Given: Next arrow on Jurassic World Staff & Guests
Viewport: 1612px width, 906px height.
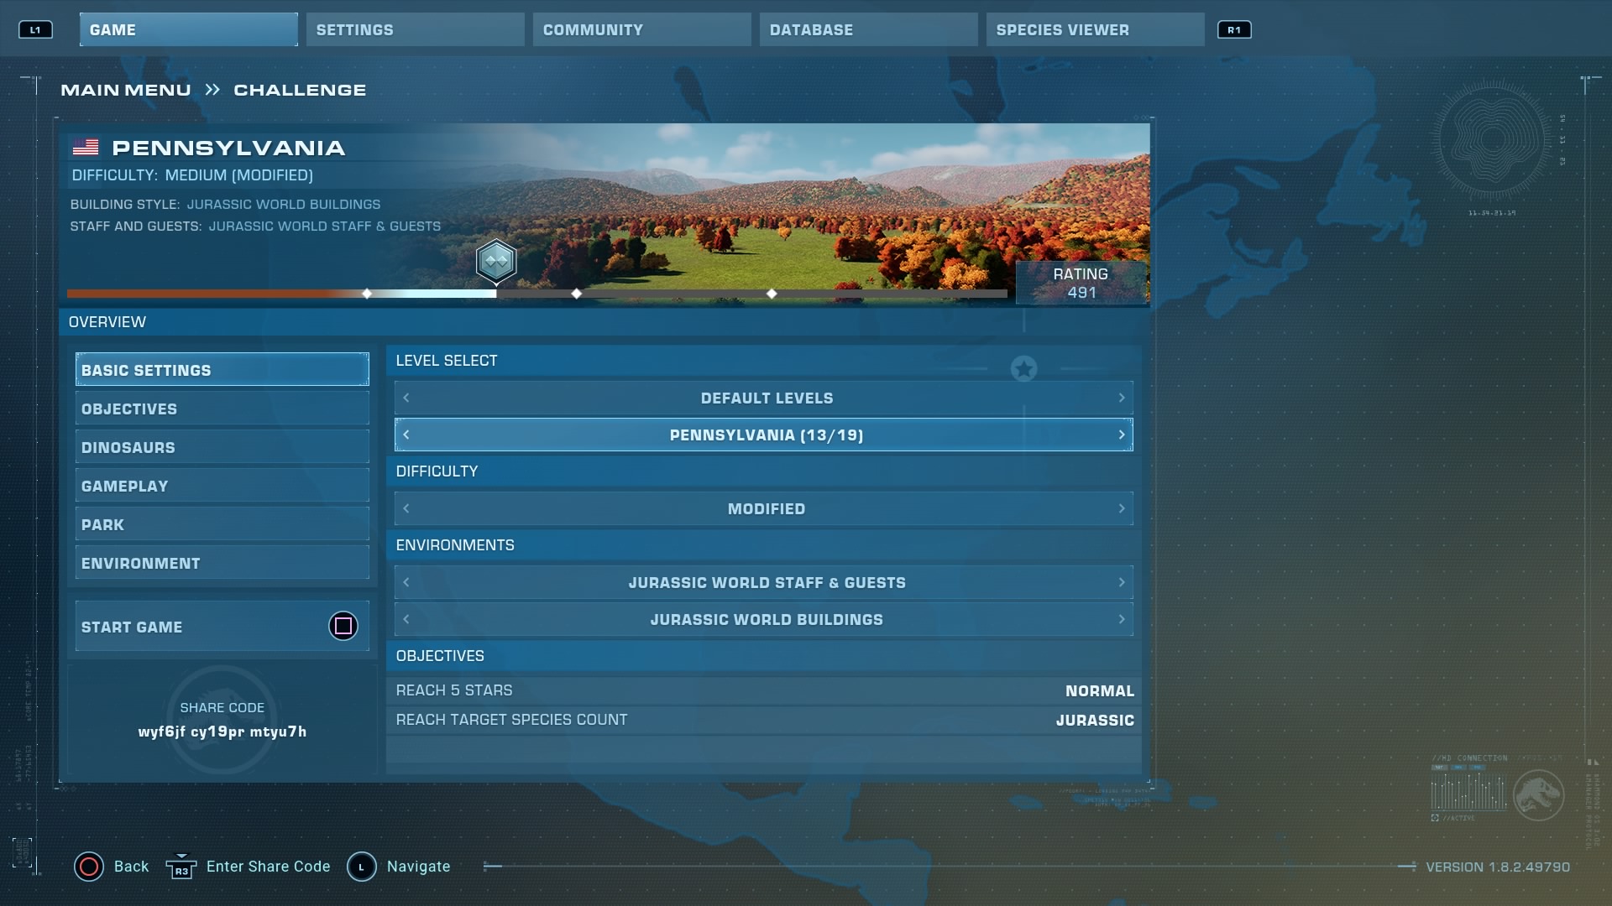Looking at the screenshot, I should point(1122,582).
